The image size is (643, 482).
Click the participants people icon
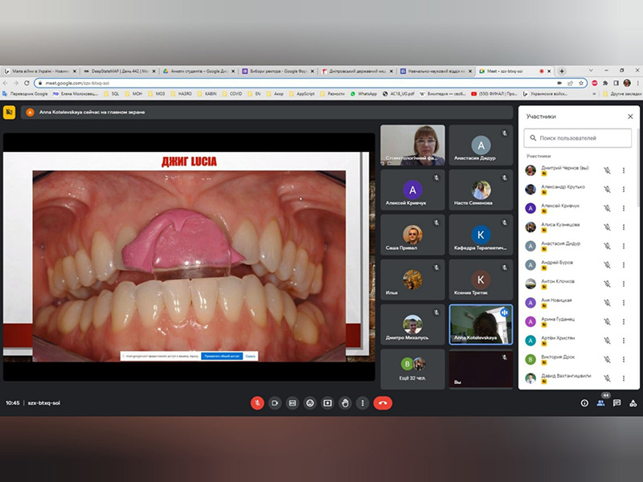coord(600,402)
